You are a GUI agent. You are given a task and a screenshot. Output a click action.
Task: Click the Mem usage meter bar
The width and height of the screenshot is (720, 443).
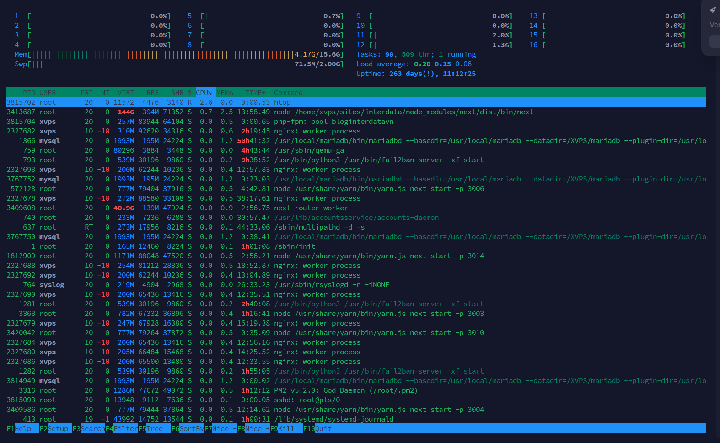point(179,54)
